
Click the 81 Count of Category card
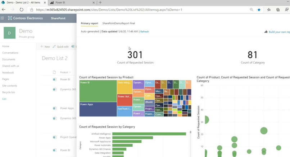[x=253, y=57]
